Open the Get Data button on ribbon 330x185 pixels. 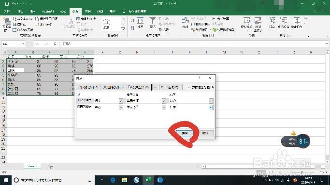click(7, 25)
